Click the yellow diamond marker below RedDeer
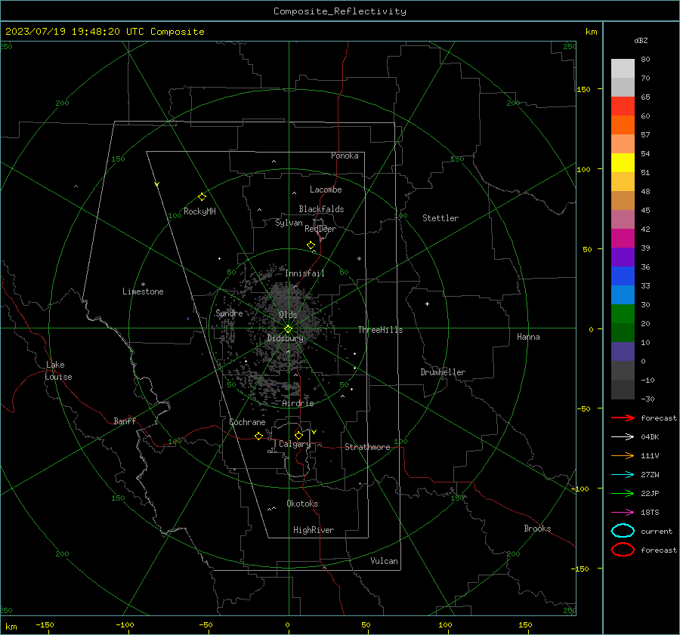The height and width of the screenshot is (635, 680). (x=311, y=245)
